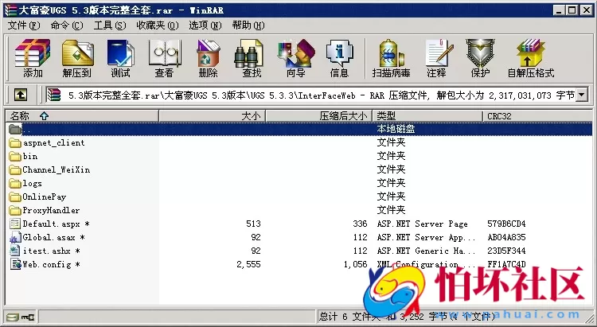Sort by Packed size (压缩后大小) header
The height and width of the screenshot is (327, 597).
(x=319, y=115)
